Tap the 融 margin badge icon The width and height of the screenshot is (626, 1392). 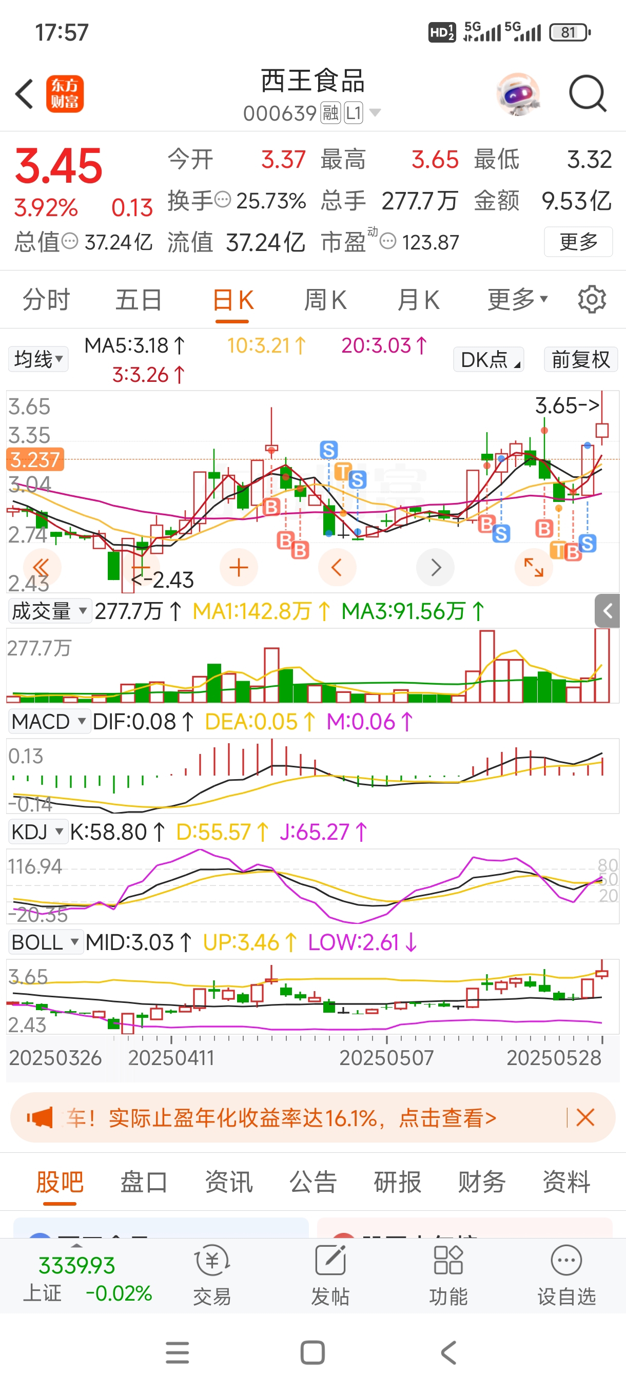tap(330, 113)
